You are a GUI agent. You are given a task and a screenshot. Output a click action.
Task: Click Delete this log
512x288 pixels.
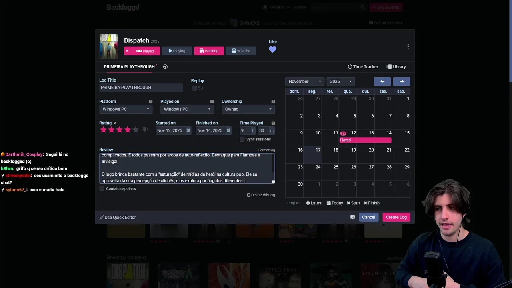pos(261,195)
